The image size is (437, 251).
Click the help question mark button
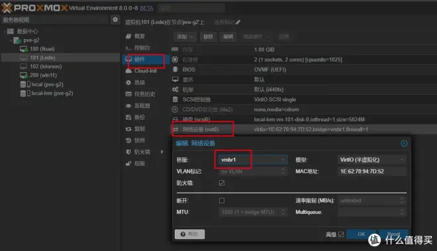tap(189, 234)
